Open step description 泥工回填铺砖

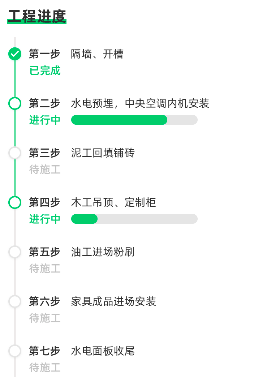tap(103, 153)
